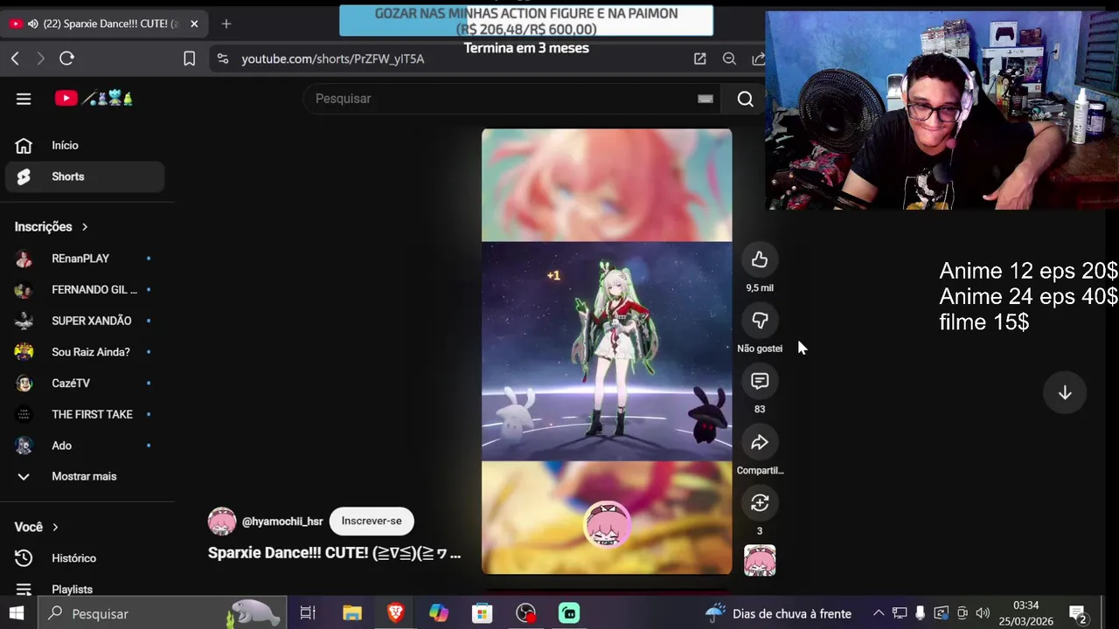Image resolution: width=1119 pixels, height=629 pixels.
Task: Go to Início in sidebar
Action: tap(86, 146)
